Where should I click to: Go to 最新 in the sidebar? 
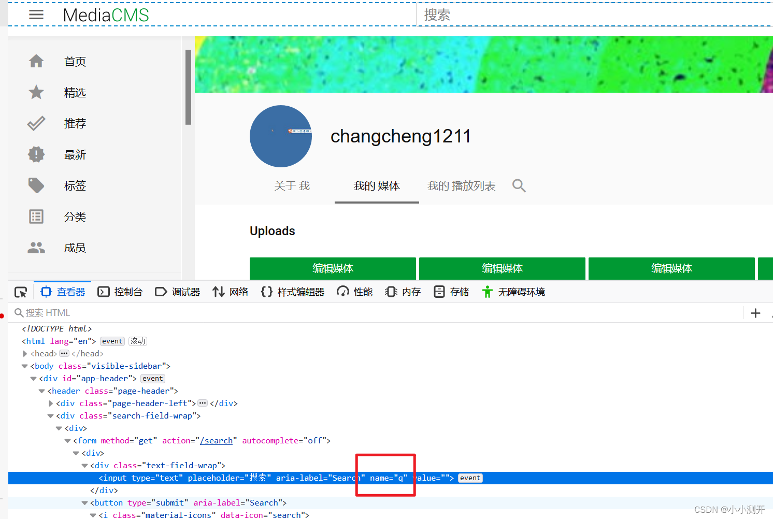click(x=75, y=155)
